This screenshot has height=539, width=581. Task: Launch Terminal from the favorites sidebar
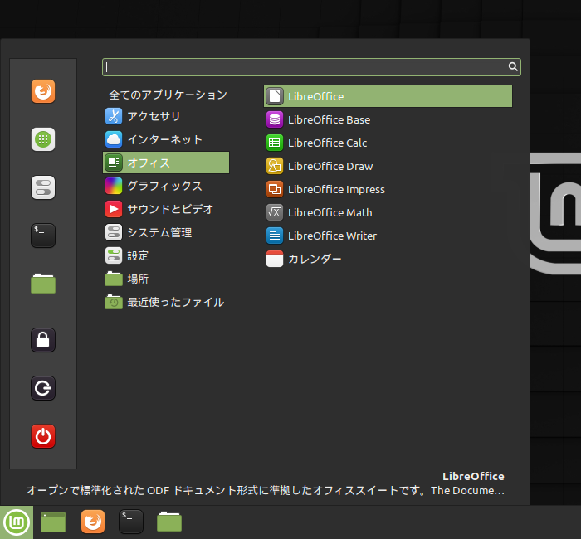[x=43, y=236]
